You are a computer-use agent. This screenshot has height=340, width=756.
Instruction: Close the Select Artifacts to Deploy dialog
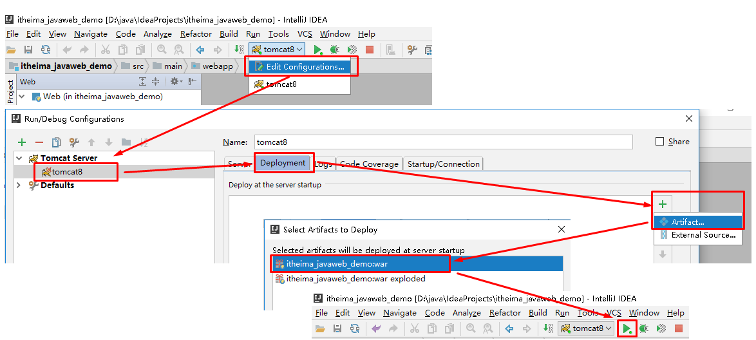pos(562,229)
